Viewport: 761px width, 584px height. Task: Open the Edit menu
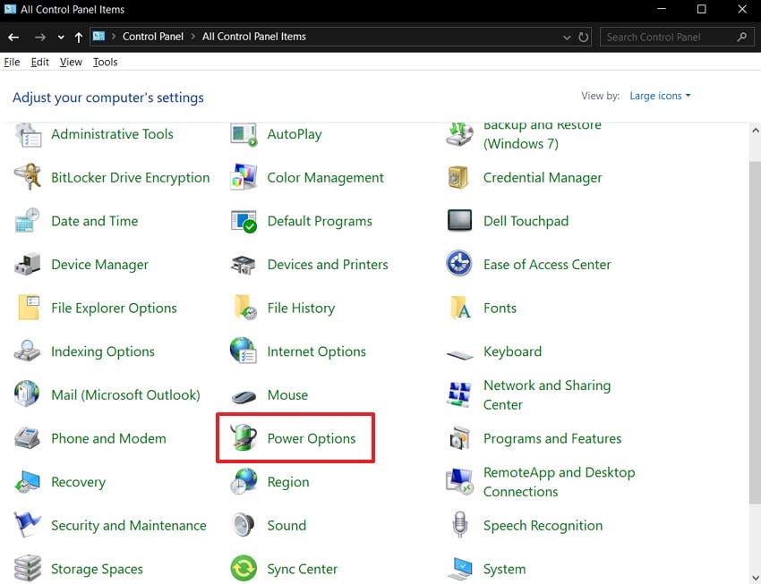[39, 62]
